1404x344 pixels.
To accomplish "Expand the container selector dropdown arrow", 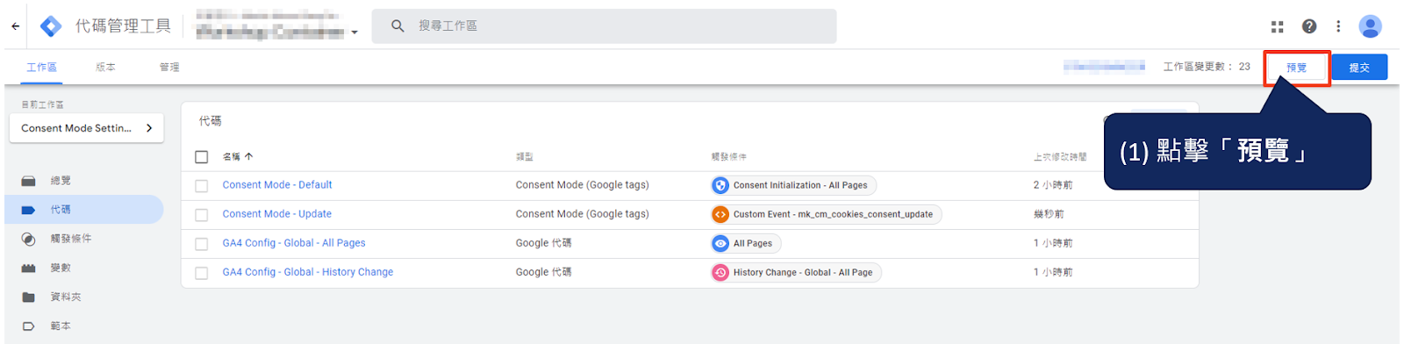I will (355, 32).
